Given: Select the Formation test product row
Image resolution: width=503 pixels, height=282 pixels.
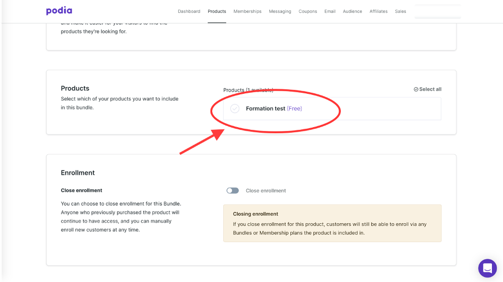Looking at the screenshot, I should pyautogui.click(x=332, y=109).
